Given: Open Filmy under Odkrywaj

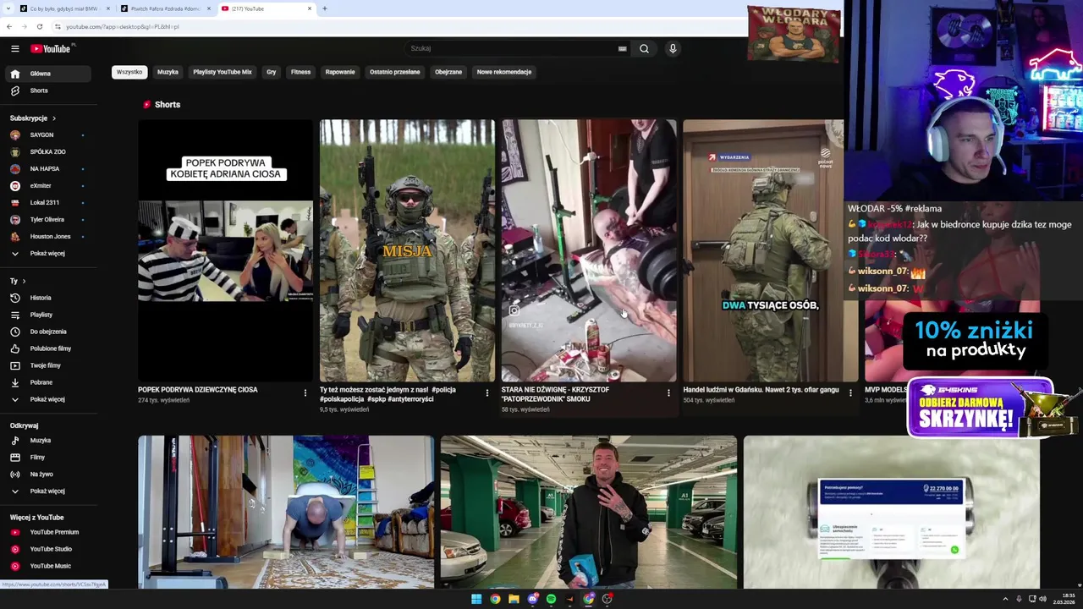Looking at the screenshot, I should coord(47,457).
